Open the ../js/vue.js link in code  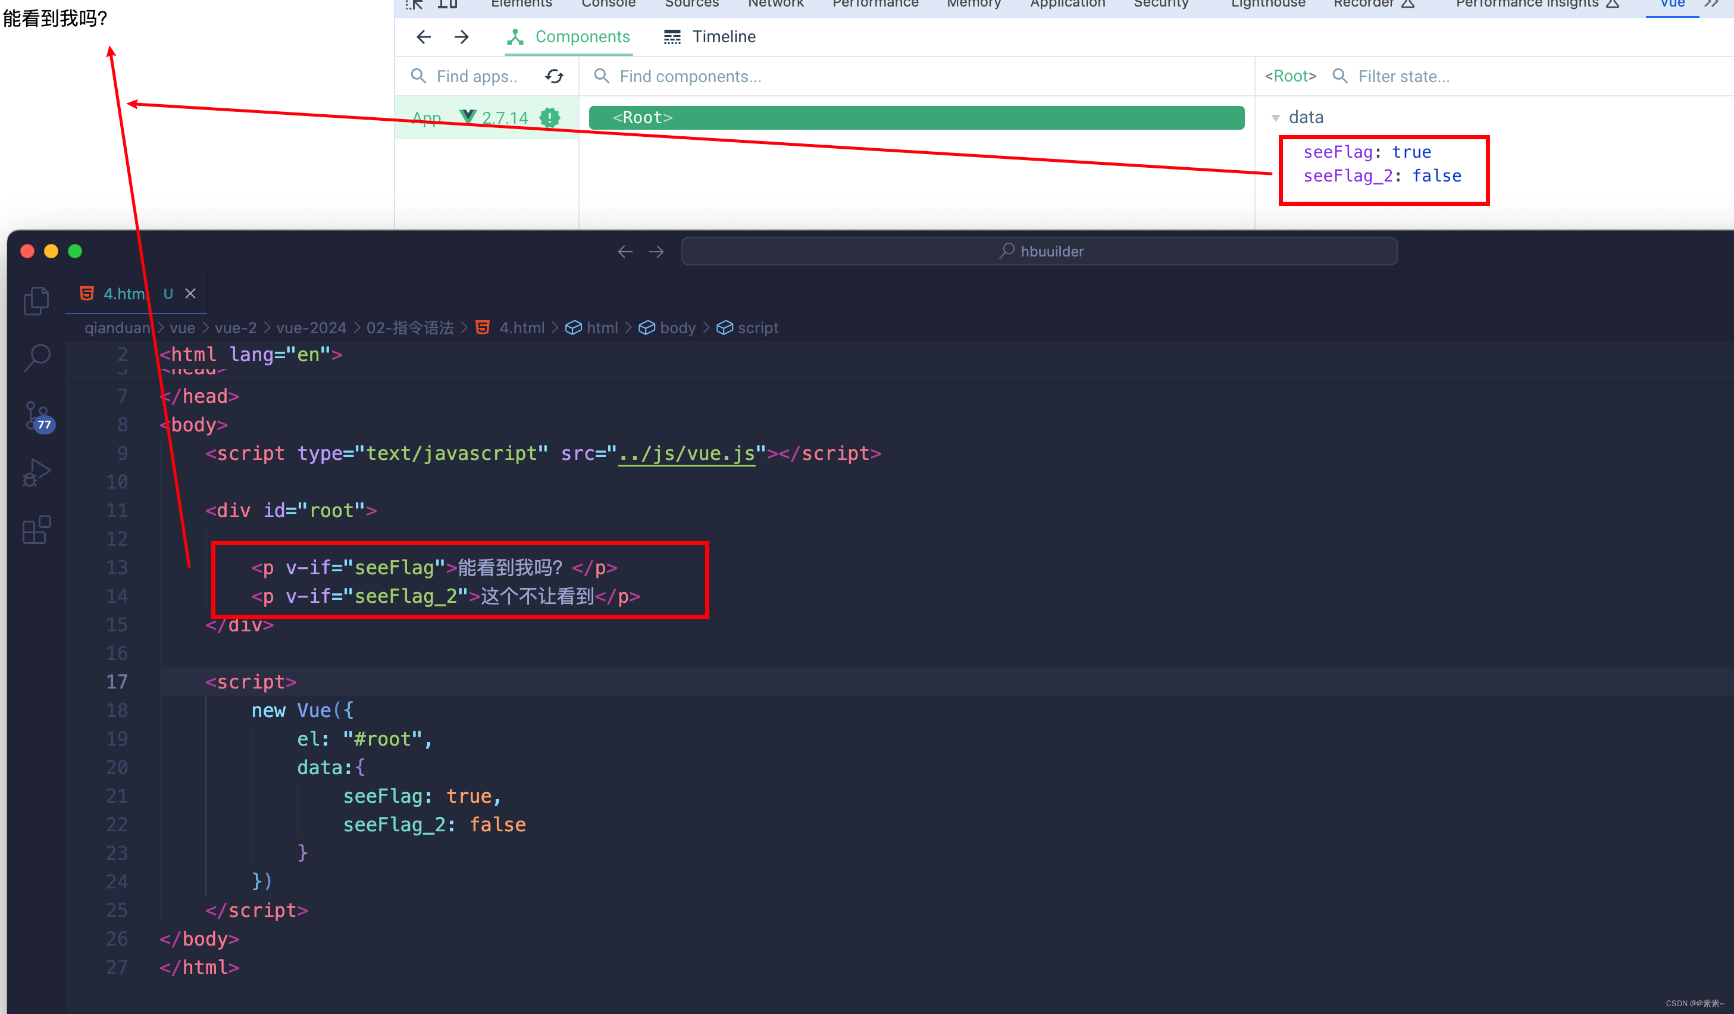point(686,454)
